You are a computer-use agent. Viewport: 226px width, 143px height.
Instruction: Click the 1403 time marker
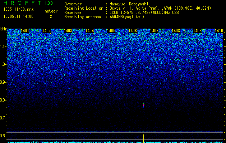click(68, 31)
